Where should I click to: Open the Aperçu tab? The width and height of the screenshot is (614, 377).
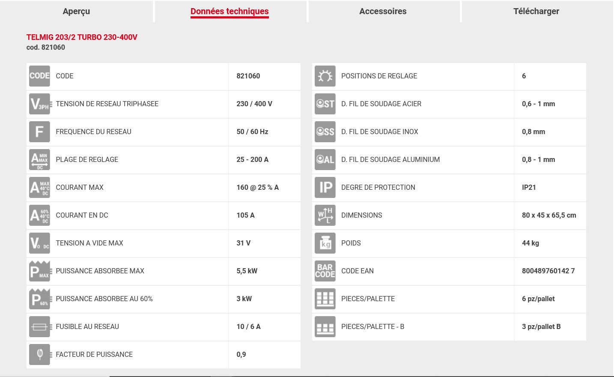pos(76,12)
